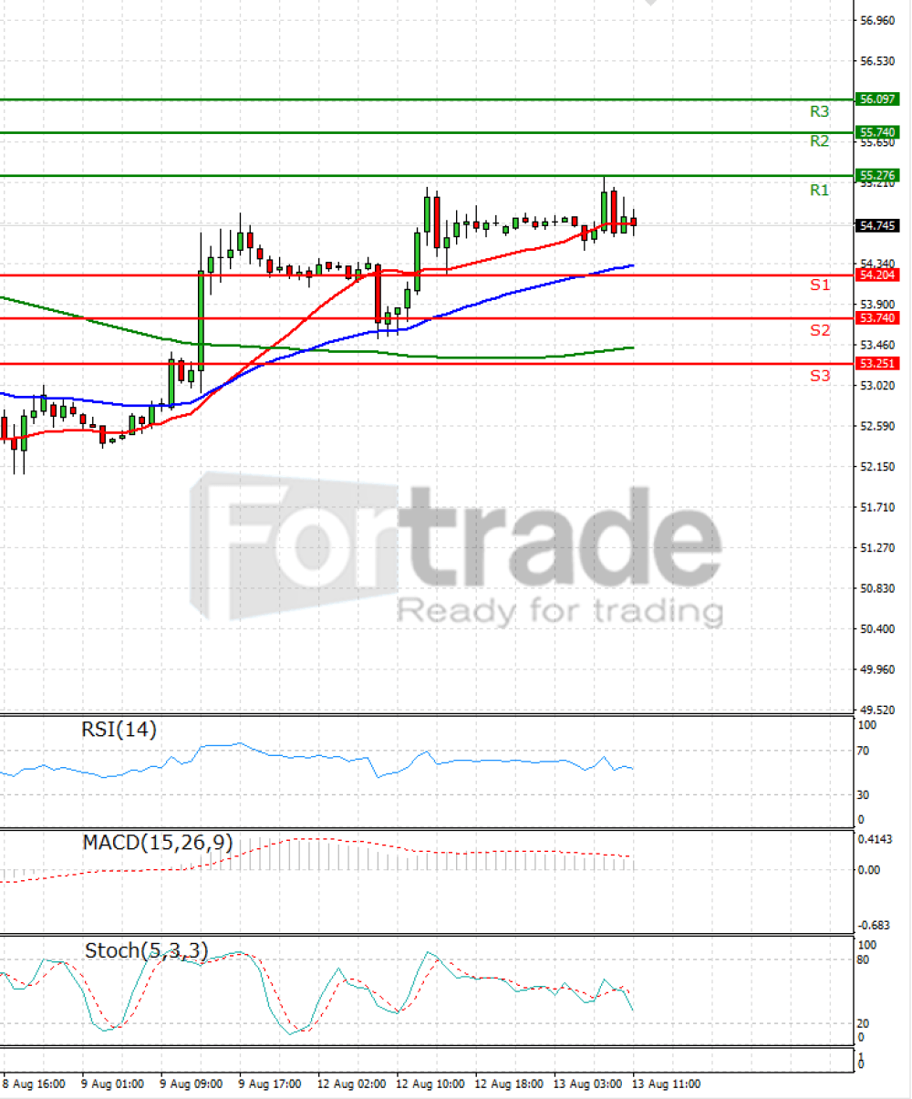Click the 49.520 price axis value
912x1099 pixels.
click(878, 710)
